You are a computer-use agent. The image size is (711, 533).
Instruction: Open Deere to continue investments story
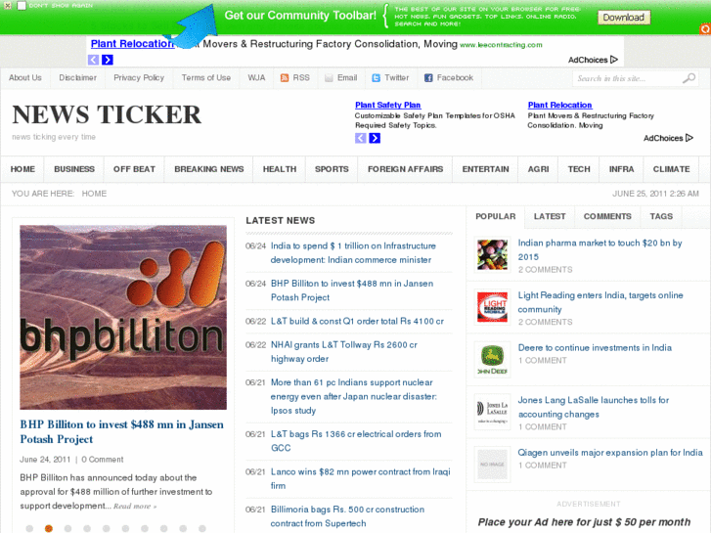(595, 348)
